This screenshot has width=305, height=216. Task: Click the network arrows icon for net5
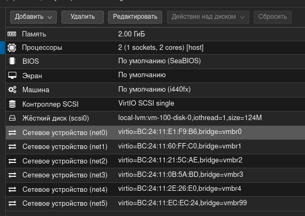pyautogui.click(x=12, y=204)
